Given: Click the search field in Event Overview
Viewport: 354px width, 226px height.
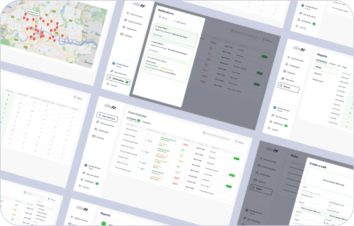Looking at the screenshot, I should point(217,136).
